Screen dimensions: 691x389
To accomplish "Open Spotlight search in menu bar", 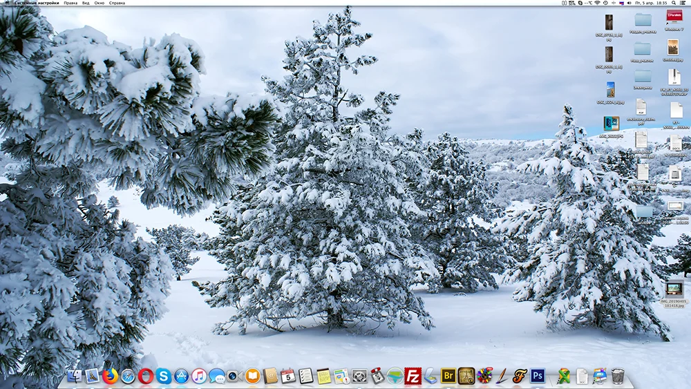I will click(674, 3).
